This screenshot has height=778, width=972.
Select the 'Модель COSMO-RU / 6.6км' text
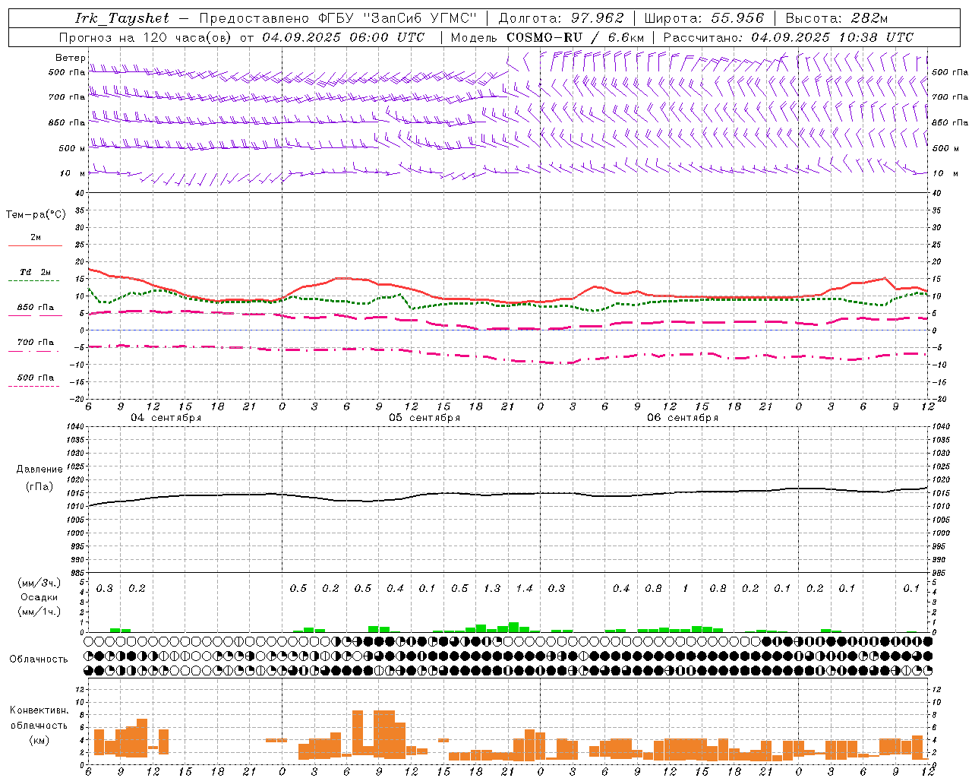548,37
